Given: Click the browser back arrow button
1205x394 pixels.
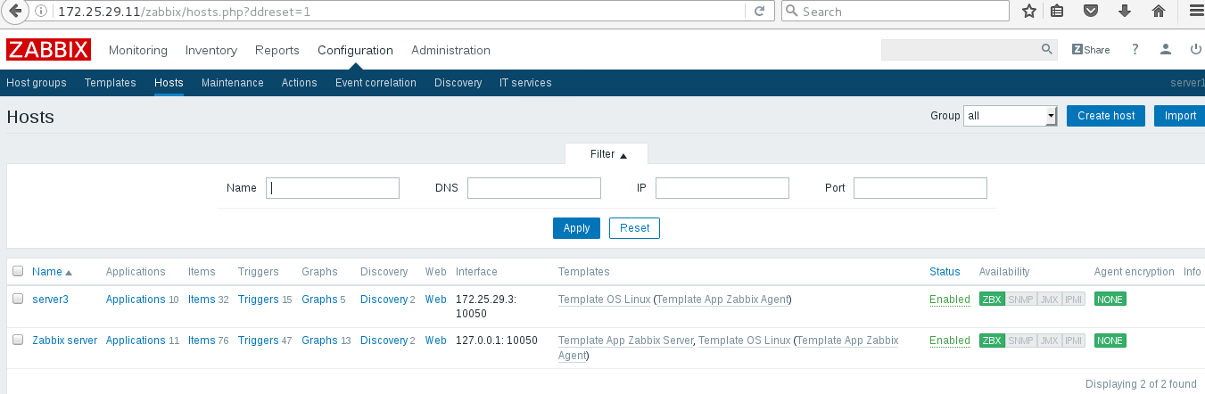Looking at the screenshot, I should point(14,12).
